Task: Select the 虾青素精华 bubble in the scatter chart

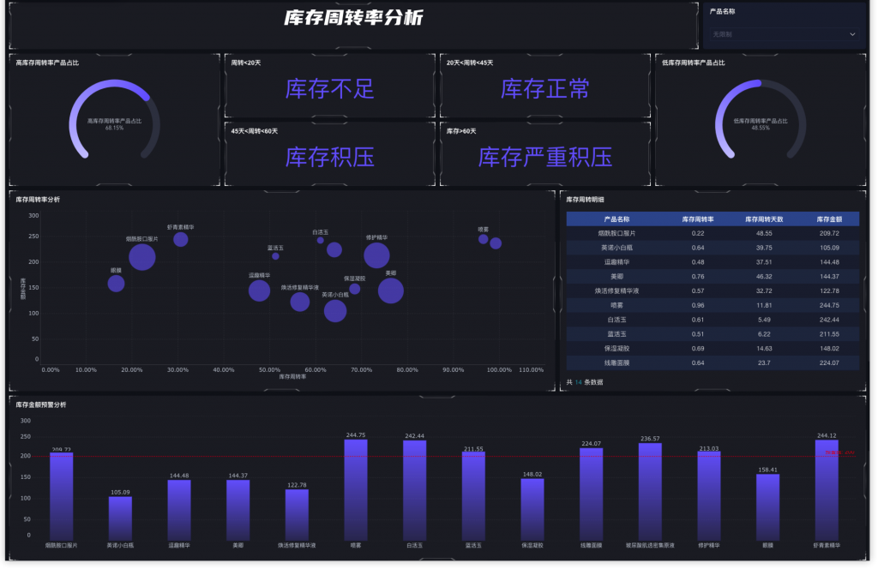Action: pyautogui.click(x=180, y=239)
